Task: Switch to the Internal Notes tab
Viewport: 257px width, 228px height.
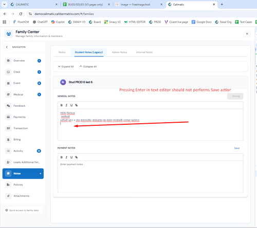Action: point(144,52)
